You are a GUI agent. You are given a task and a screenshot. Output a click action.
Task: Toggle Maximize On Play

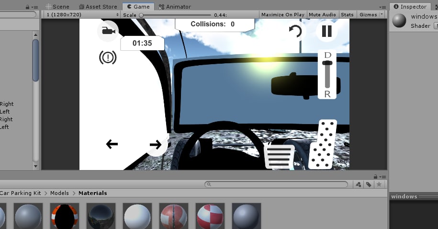283,15
